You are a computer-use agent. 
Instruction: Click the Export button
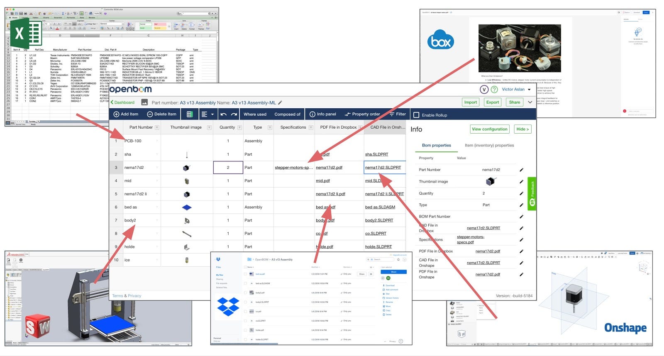[493, 102]
